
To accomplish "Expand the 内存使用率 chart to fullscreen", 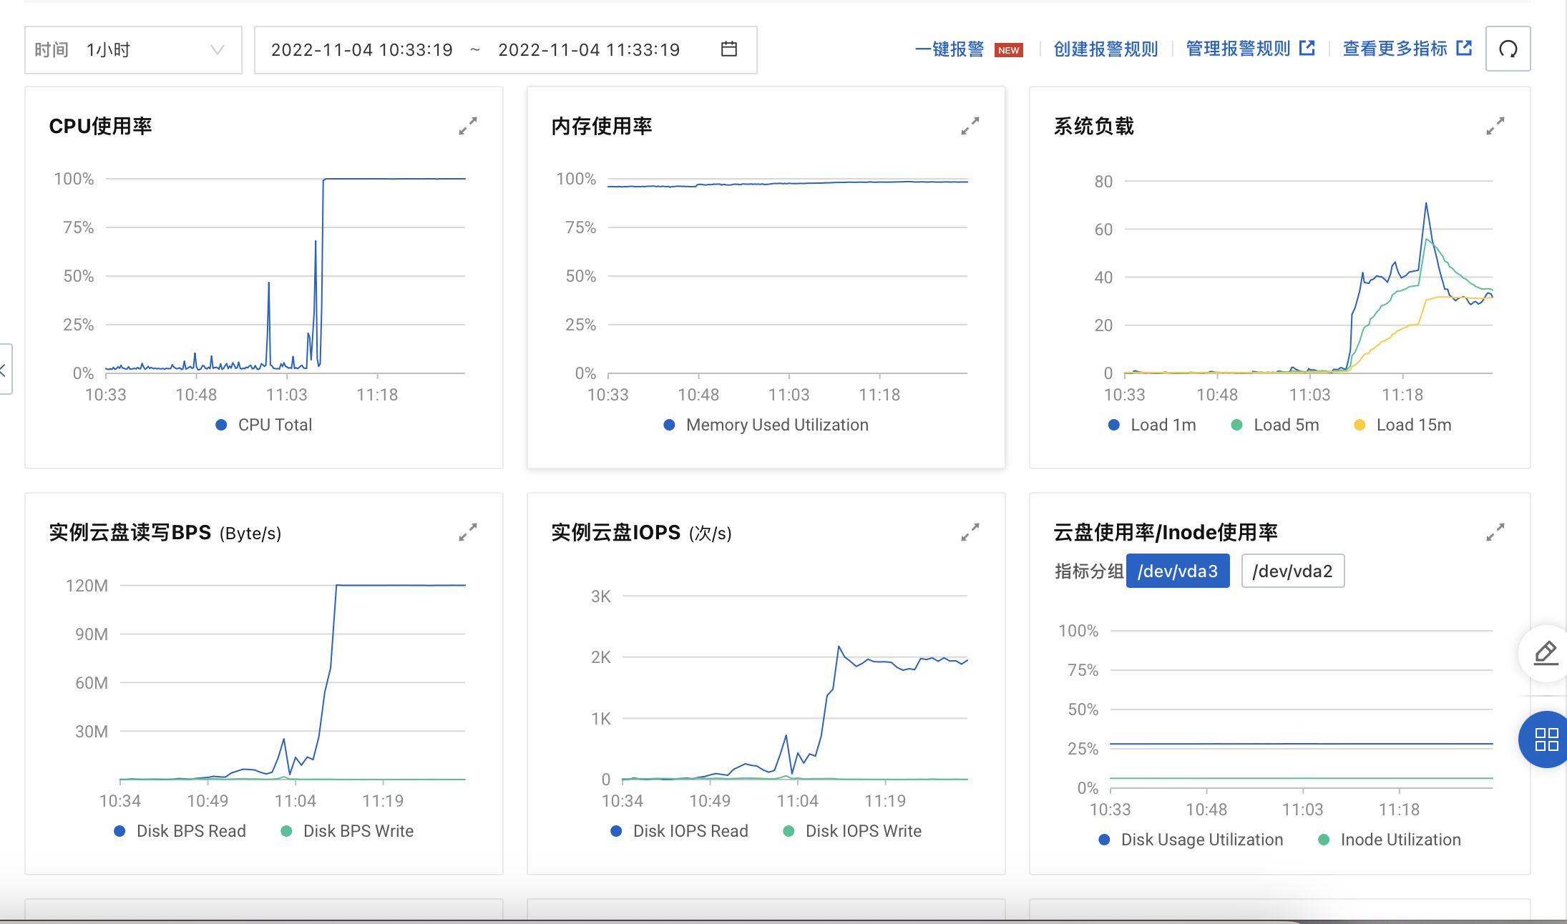I will click(970, 126).
